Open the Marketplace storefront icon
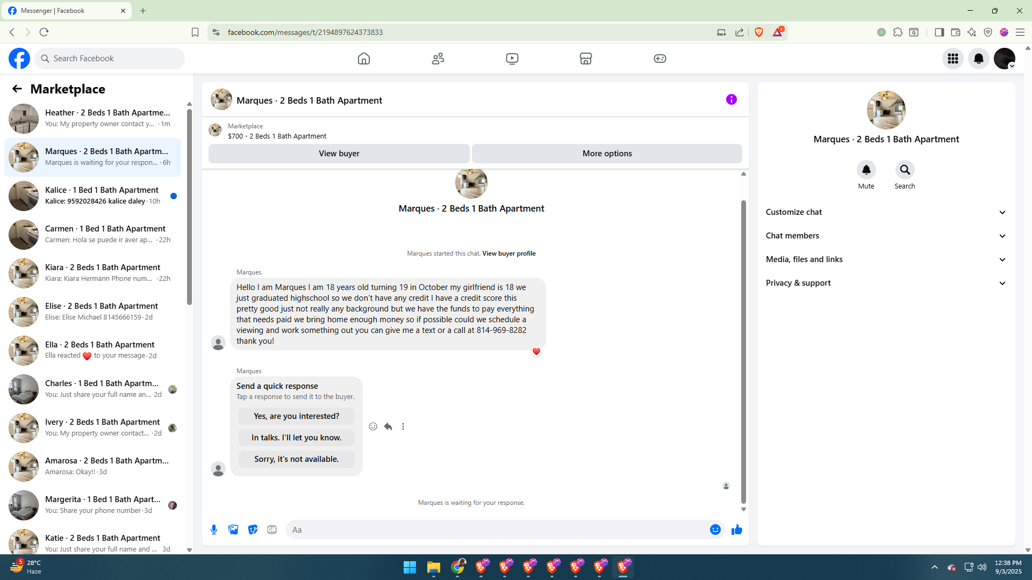Screen dimensions: 1032x580 [586, 59]
